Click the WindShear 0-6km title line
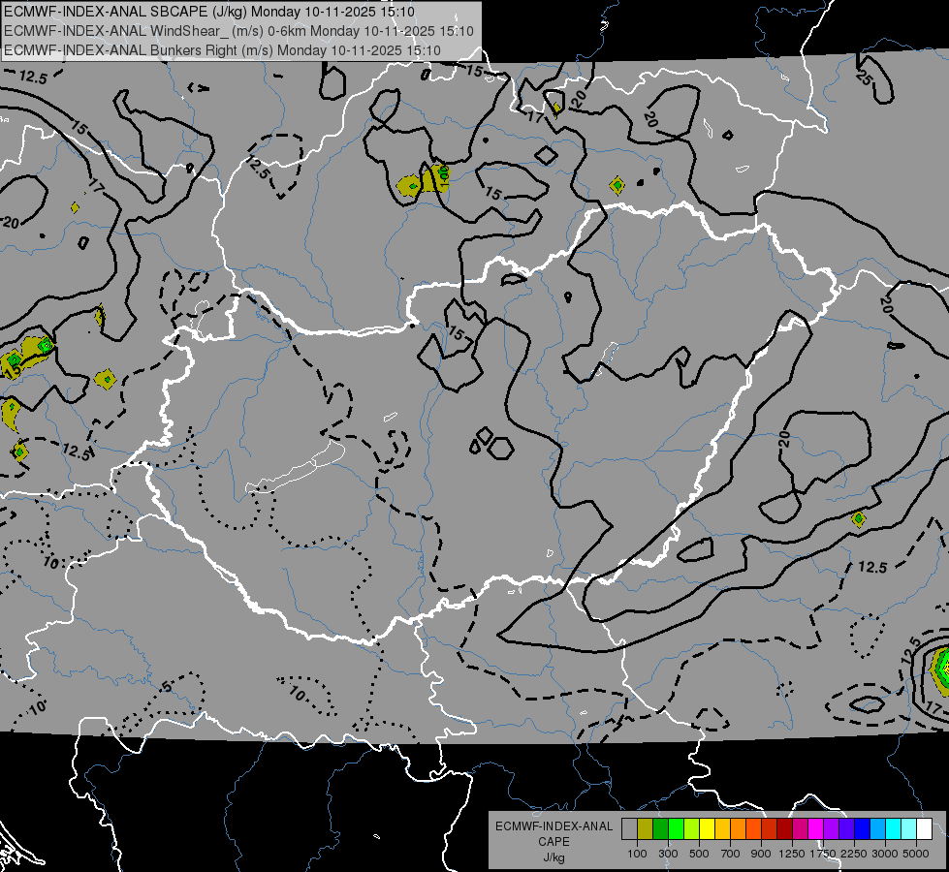The image size is (949, 872). (239, 31)
